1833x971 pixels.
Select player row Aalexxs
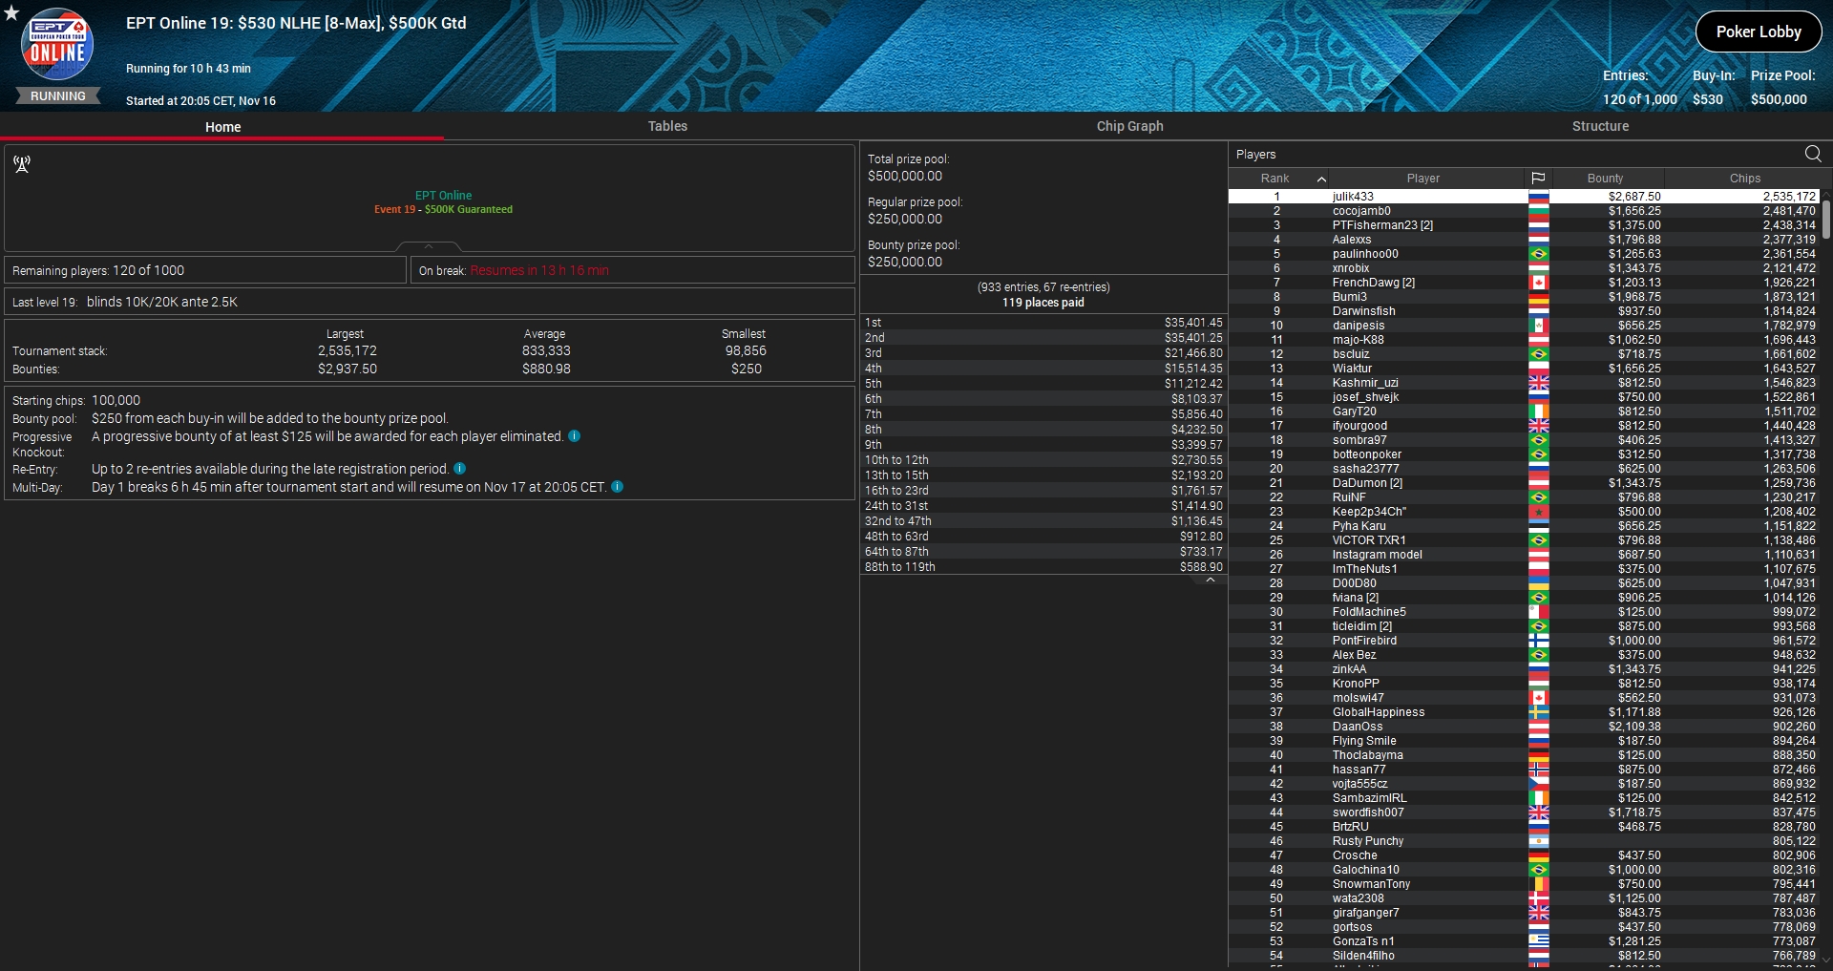click(1524, 240)
